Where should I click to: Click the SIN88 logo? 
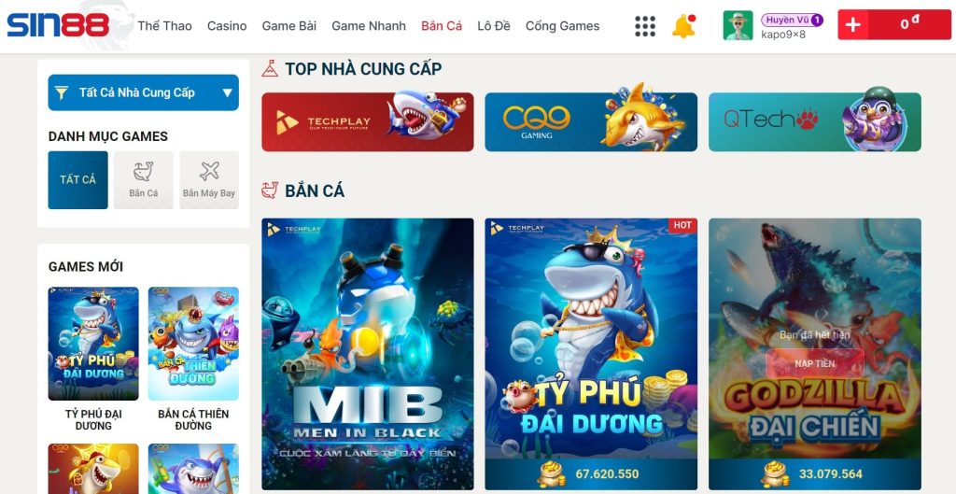59,25
